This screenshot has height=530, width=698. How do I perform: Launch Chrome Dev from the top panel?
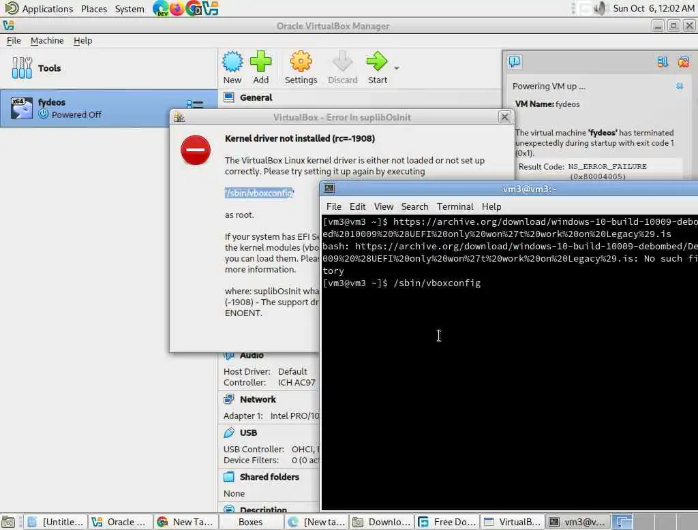click(x=194, y=8)
